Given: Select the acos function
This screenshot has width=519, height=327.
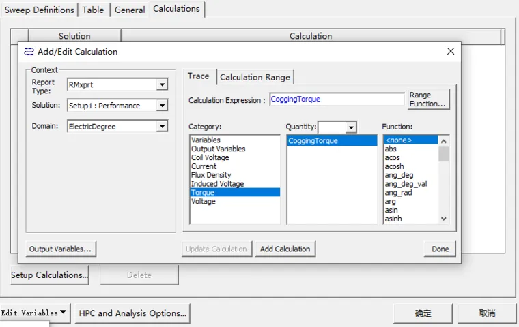Looking at the screenshot, I should point(411,157).
